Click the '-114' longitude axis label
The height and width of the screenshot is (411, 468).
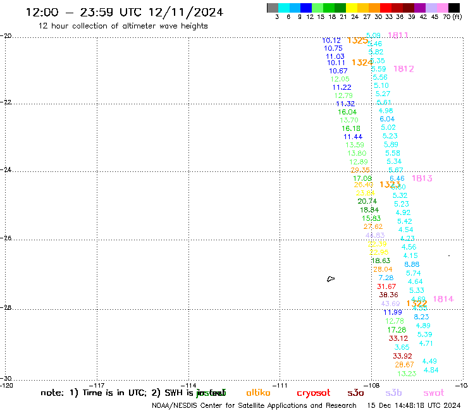tap(188, 385)
